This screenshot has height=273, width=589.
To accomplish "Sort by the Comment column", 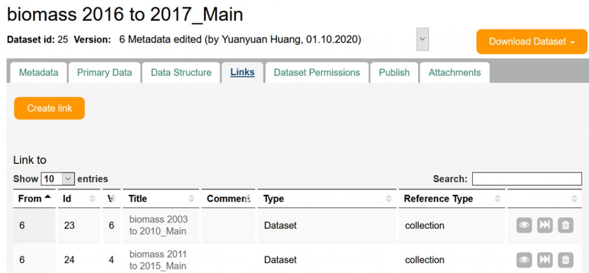I will pyautogui.click(x=228, y=199).
